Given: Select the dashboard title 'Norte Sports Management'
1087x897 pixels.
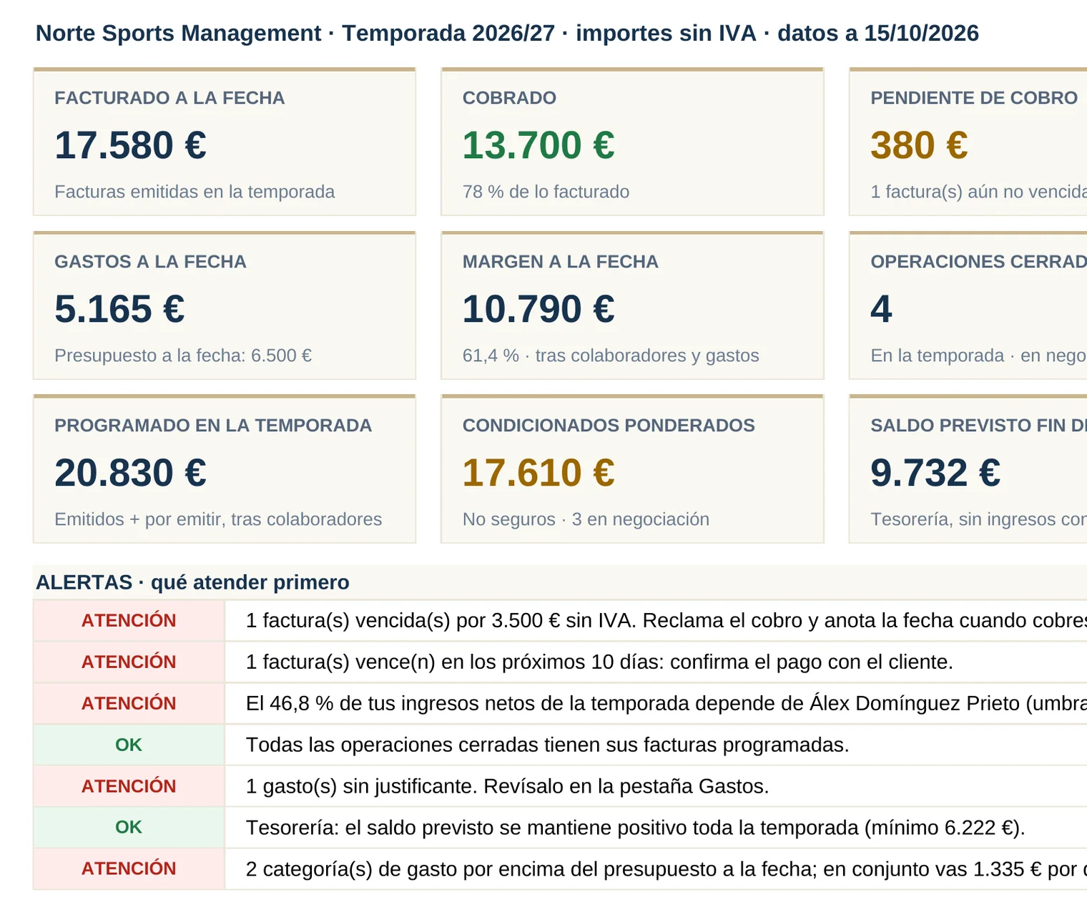Looking at the screenshot, I should coord(178,34).
